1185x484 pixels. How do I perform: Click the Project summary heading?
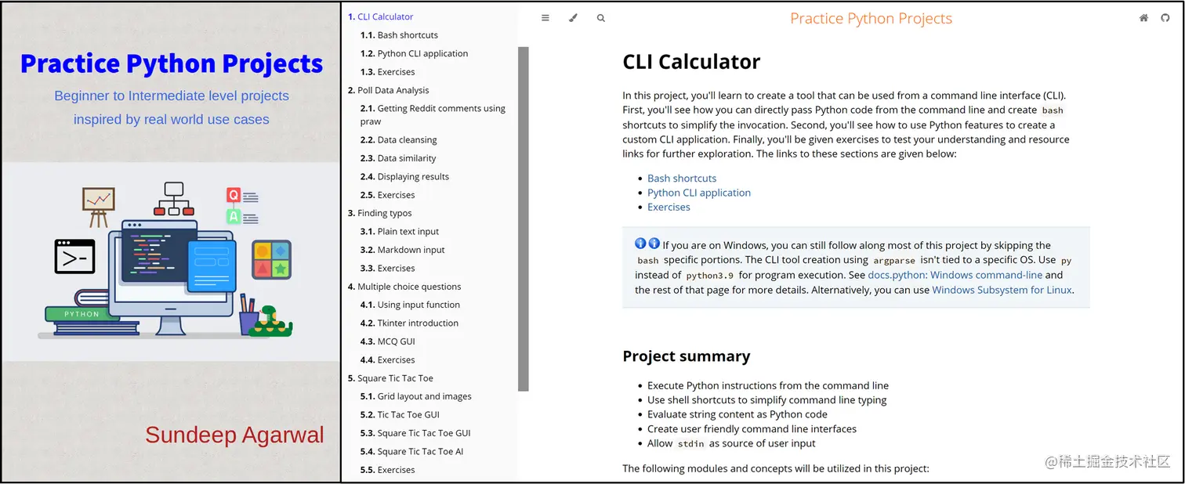click(x=687, y=356)
